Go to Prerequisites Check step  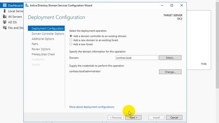pyautogui.click(x=43, y=54)
